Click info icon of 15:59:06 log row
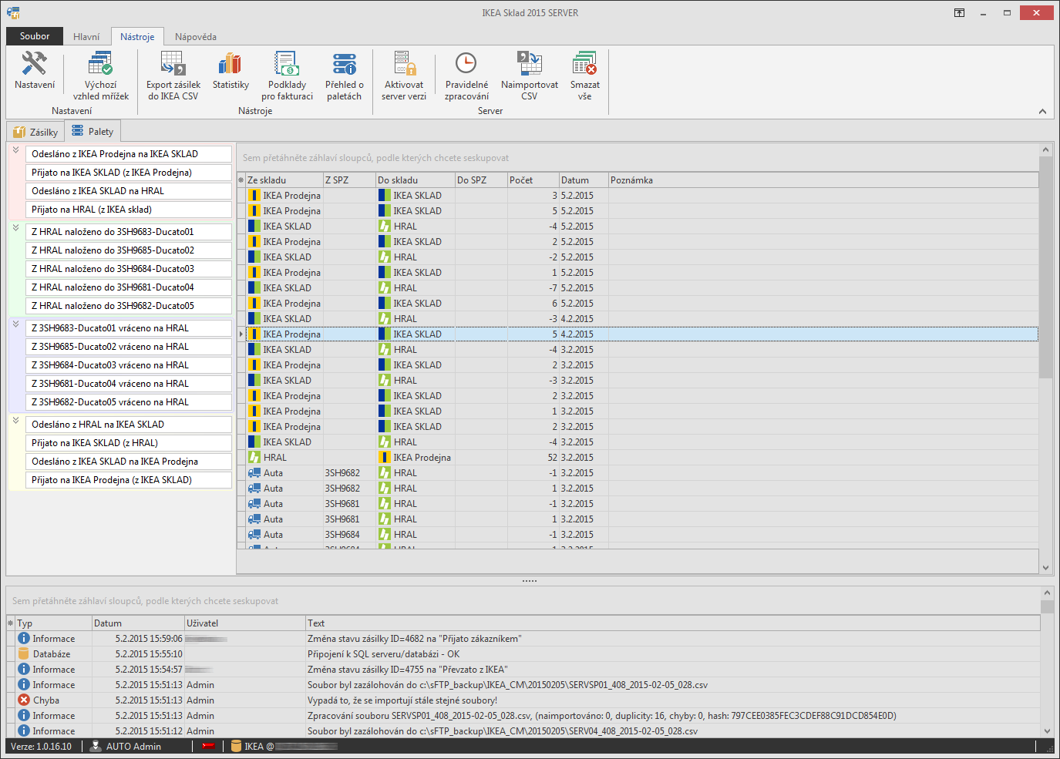The height and width of the screenshot is (759, 1060). (x=24, y=638)
